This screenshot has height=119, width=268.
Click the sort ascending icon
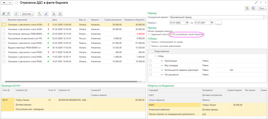coord(54,14)
